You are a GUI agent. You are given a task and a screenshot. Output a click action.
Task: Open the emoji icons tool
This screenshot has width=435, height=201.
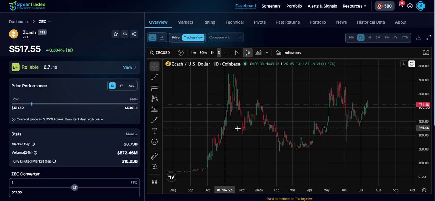(155, 141)
